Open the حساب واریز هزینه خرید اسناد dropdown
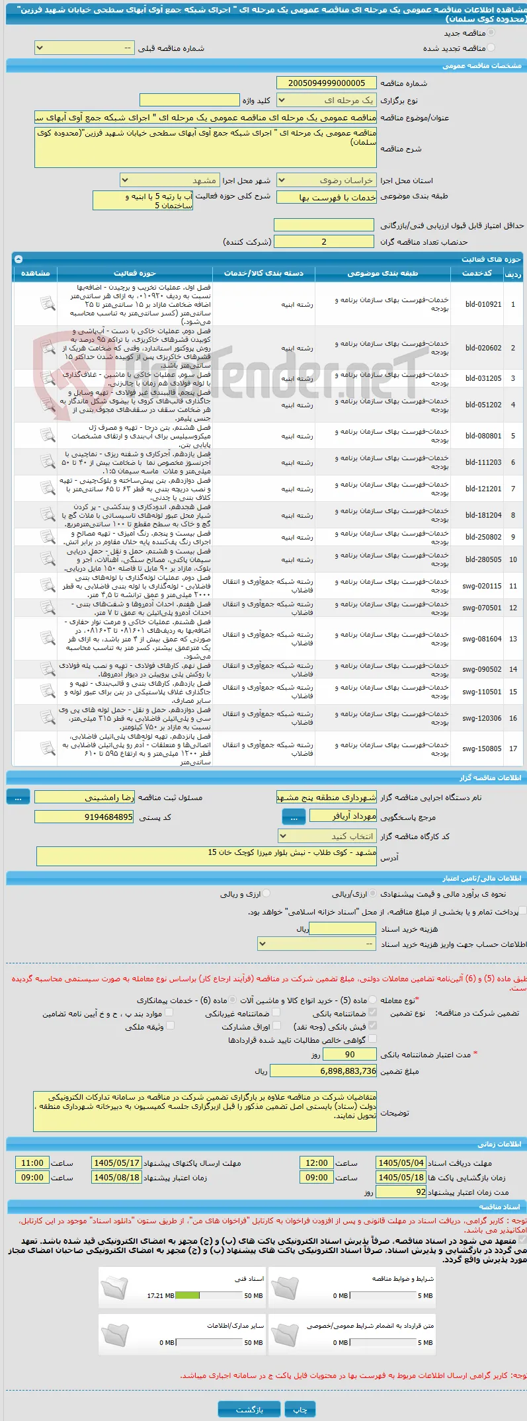Image resolution: width=527 pixels, height=1421 pixels. tap(317, 944)
